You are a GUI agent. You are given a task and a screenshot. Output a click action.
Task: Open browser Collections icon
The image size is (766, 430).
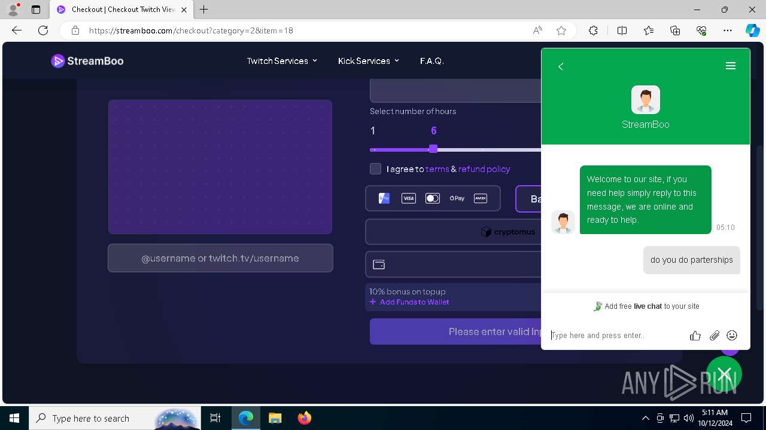coord(675,30)
